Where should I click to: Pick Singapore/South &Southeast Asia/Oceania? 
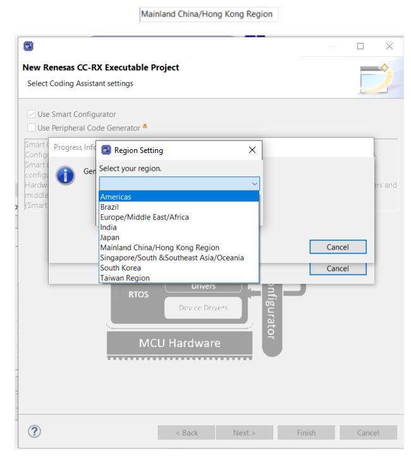point(179,258)
